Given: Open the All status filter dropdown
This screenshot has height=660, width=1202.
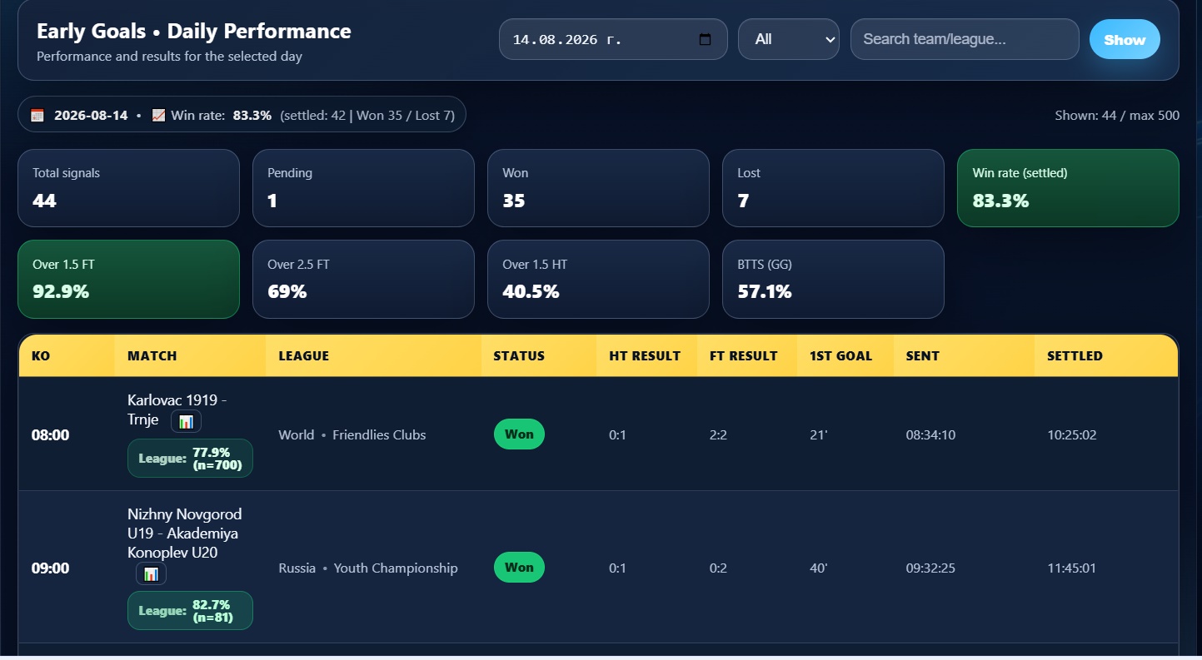Looking at the screenshot, I should click(788, 39).
